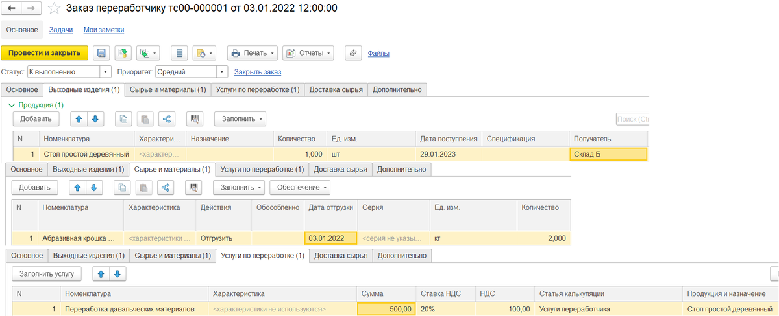Image resolution: width=779 pixels, height=316 pixels.
Task: Select the Склад Б recipient cell
Action: click(x=608, y=154)
